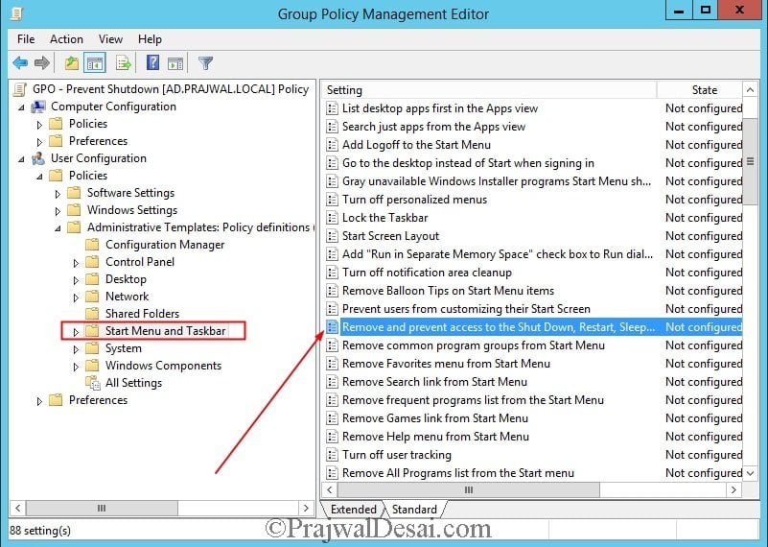Open Help via the question mark icon

click(x=152, y=62)
